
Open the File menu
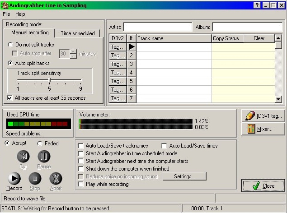pos(6,14)
